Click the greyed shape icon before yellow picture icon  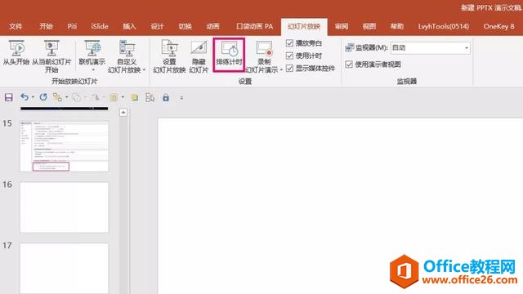(x=96, y=97)
